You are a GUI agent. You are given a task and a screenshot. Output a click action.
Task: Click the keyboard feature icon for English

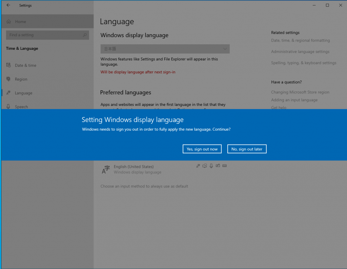(x=224, y=166)
